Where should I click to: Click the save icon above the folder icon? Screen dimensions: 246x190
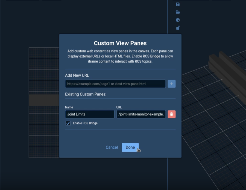(x=178, y=4)
